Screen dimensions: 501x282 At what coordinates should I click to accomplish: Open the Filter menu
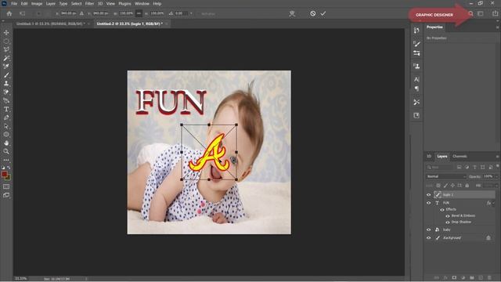(x=89, y=3)
